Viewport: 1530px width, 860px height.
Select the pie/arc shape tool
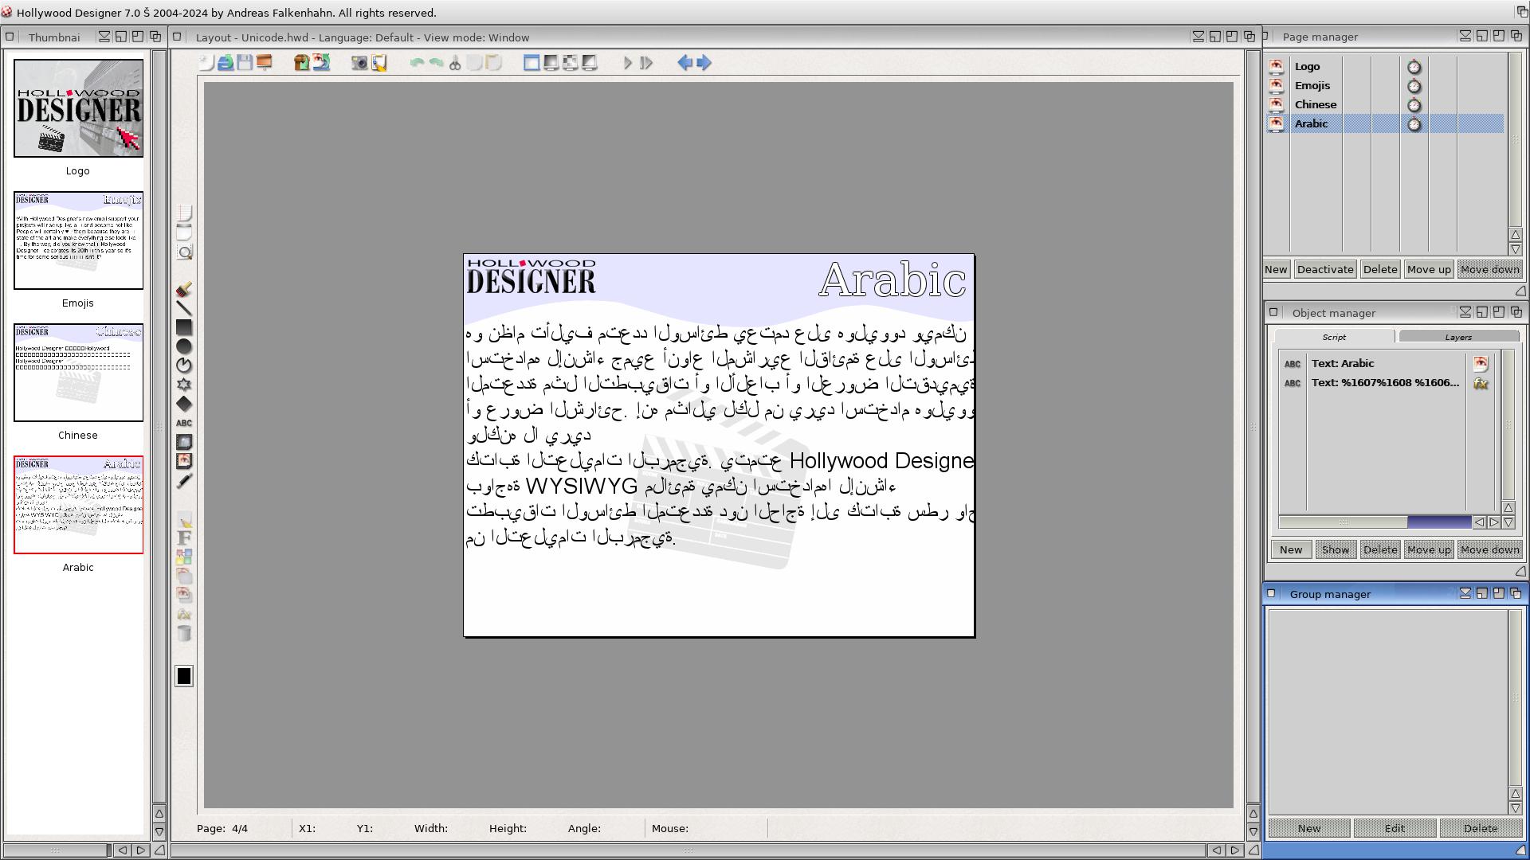184,365
